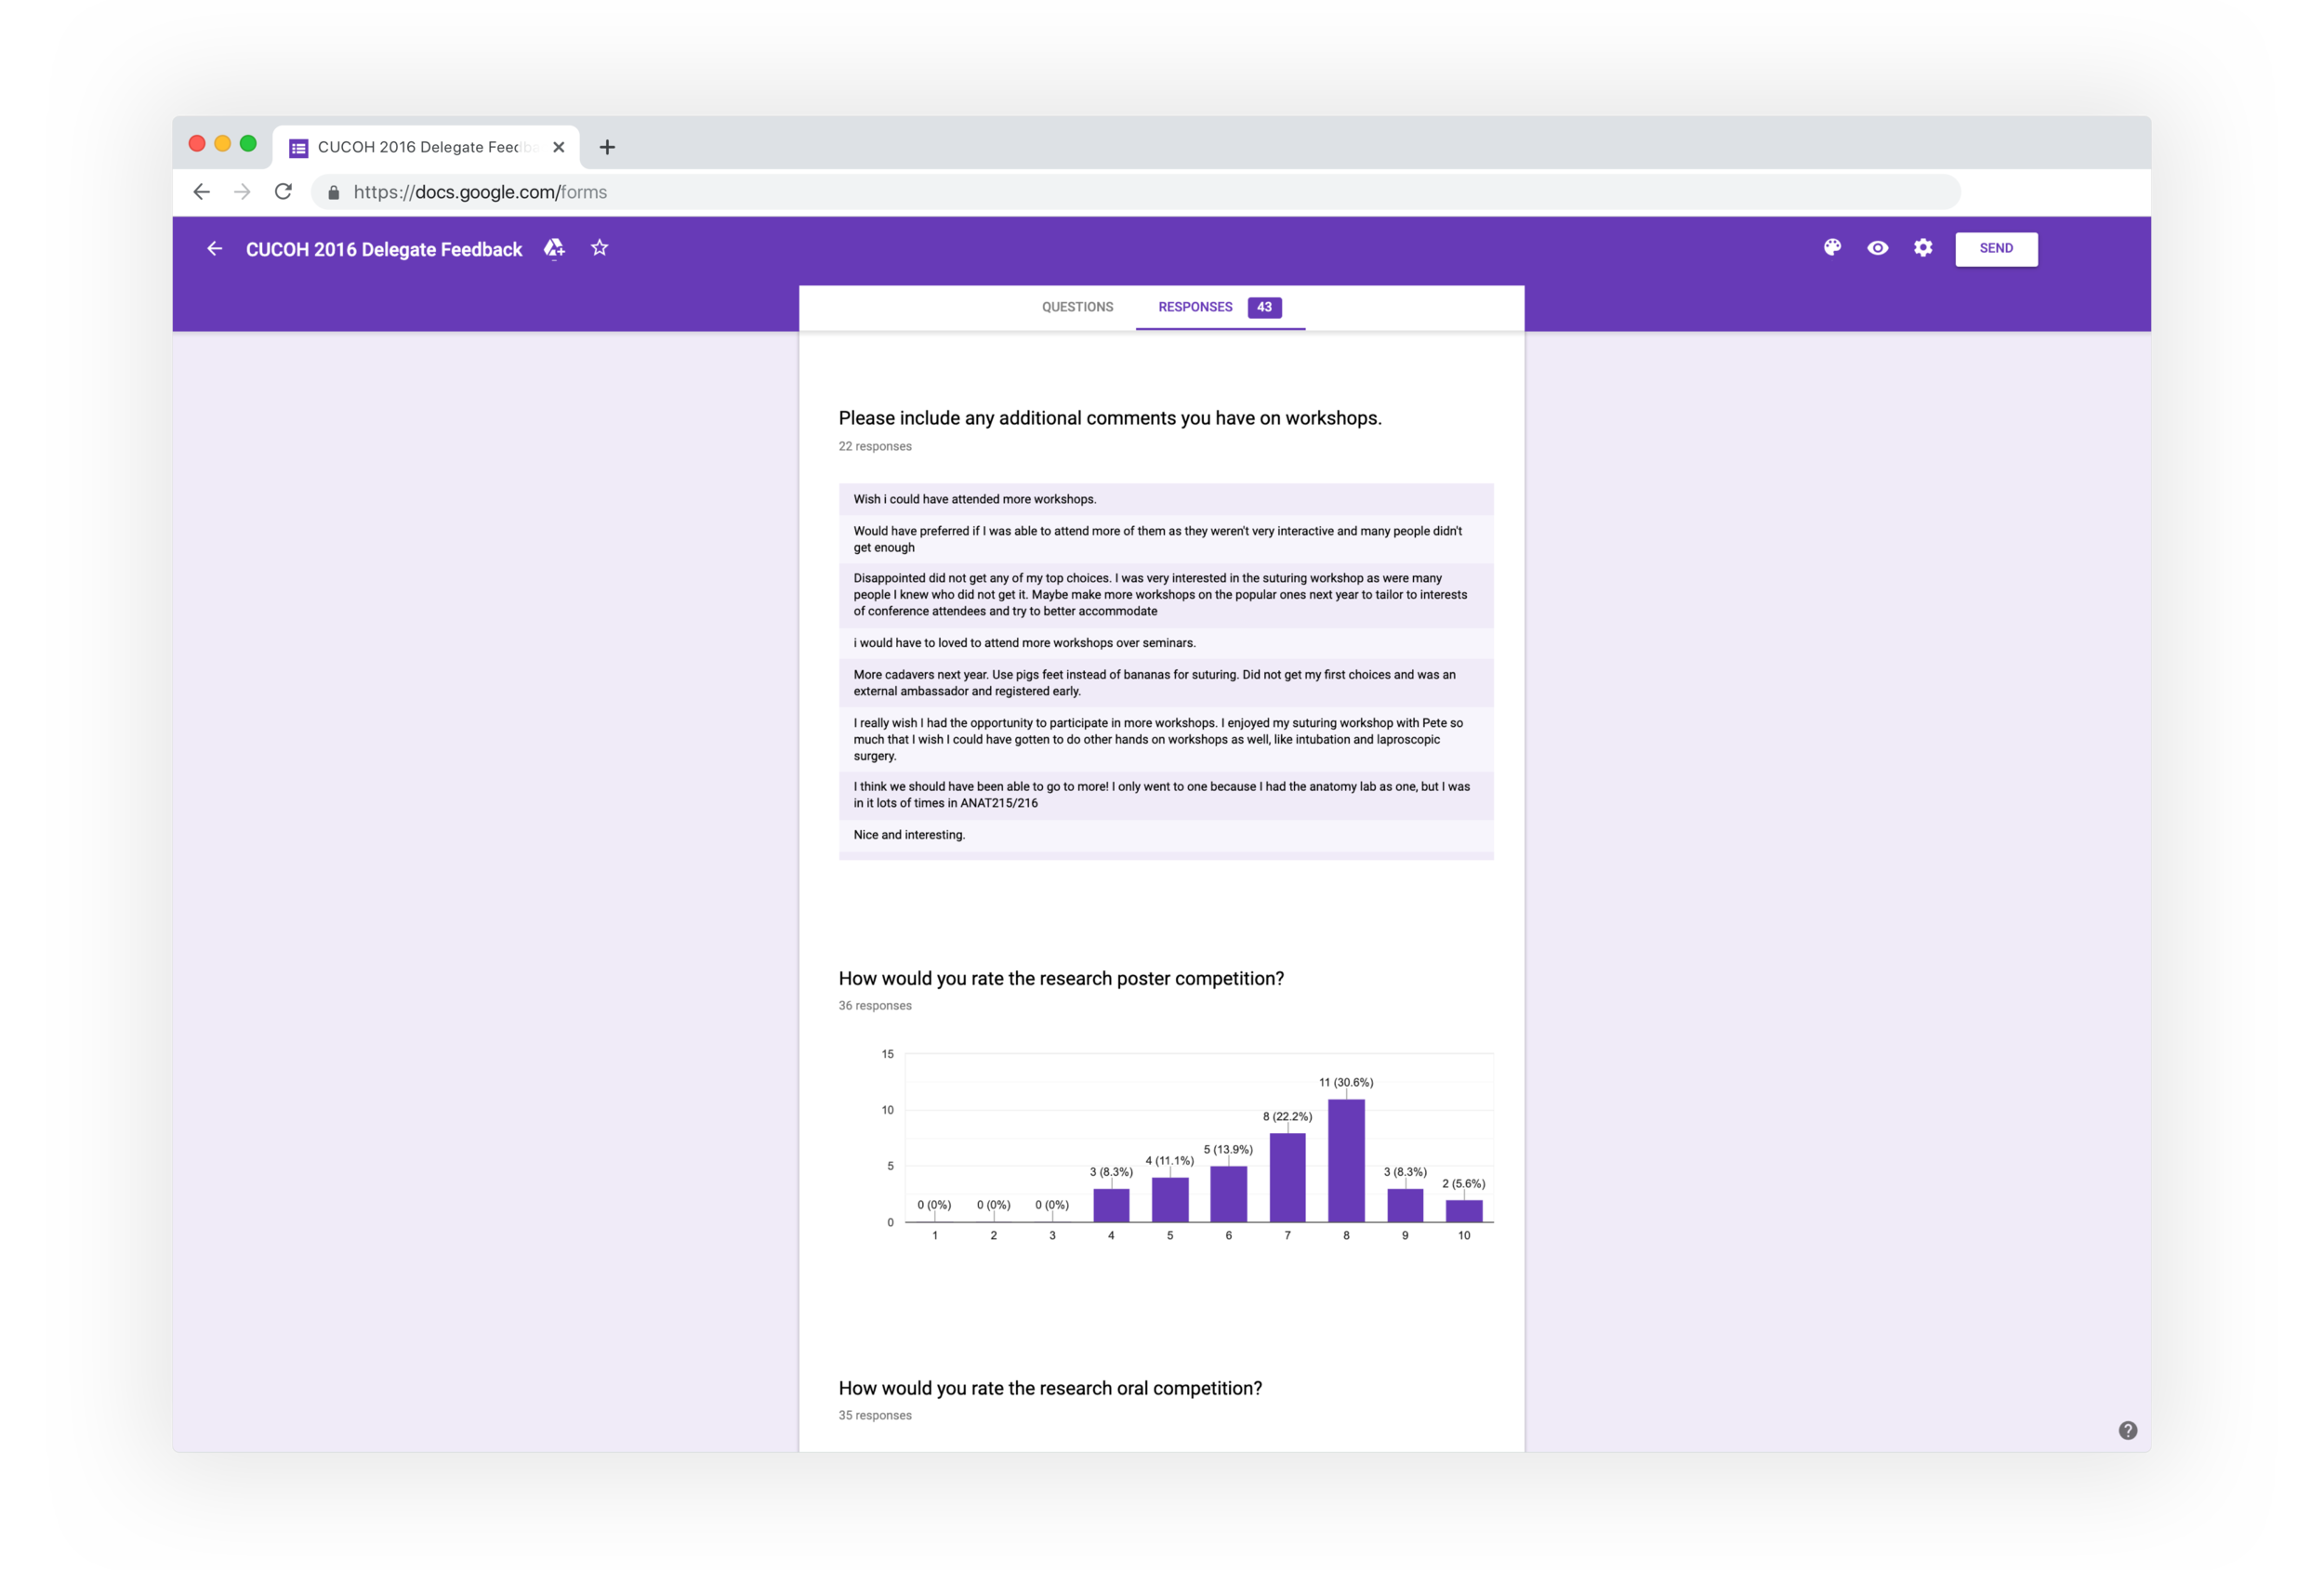The image size is (2324, 1570).
Task: Click the '2 (5.6%)' chart label
Action: (x=1463, y=1183)
